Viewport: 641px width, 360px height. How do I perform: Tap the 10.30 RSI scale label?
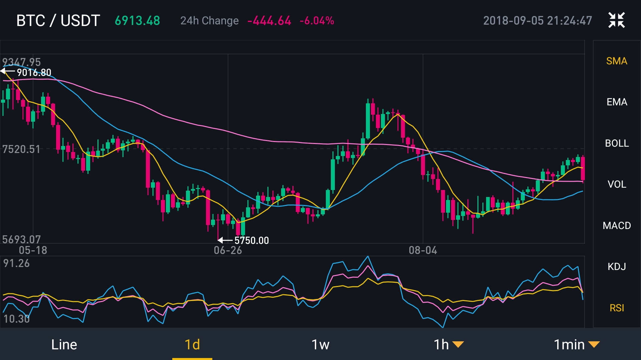click(16, 319)
